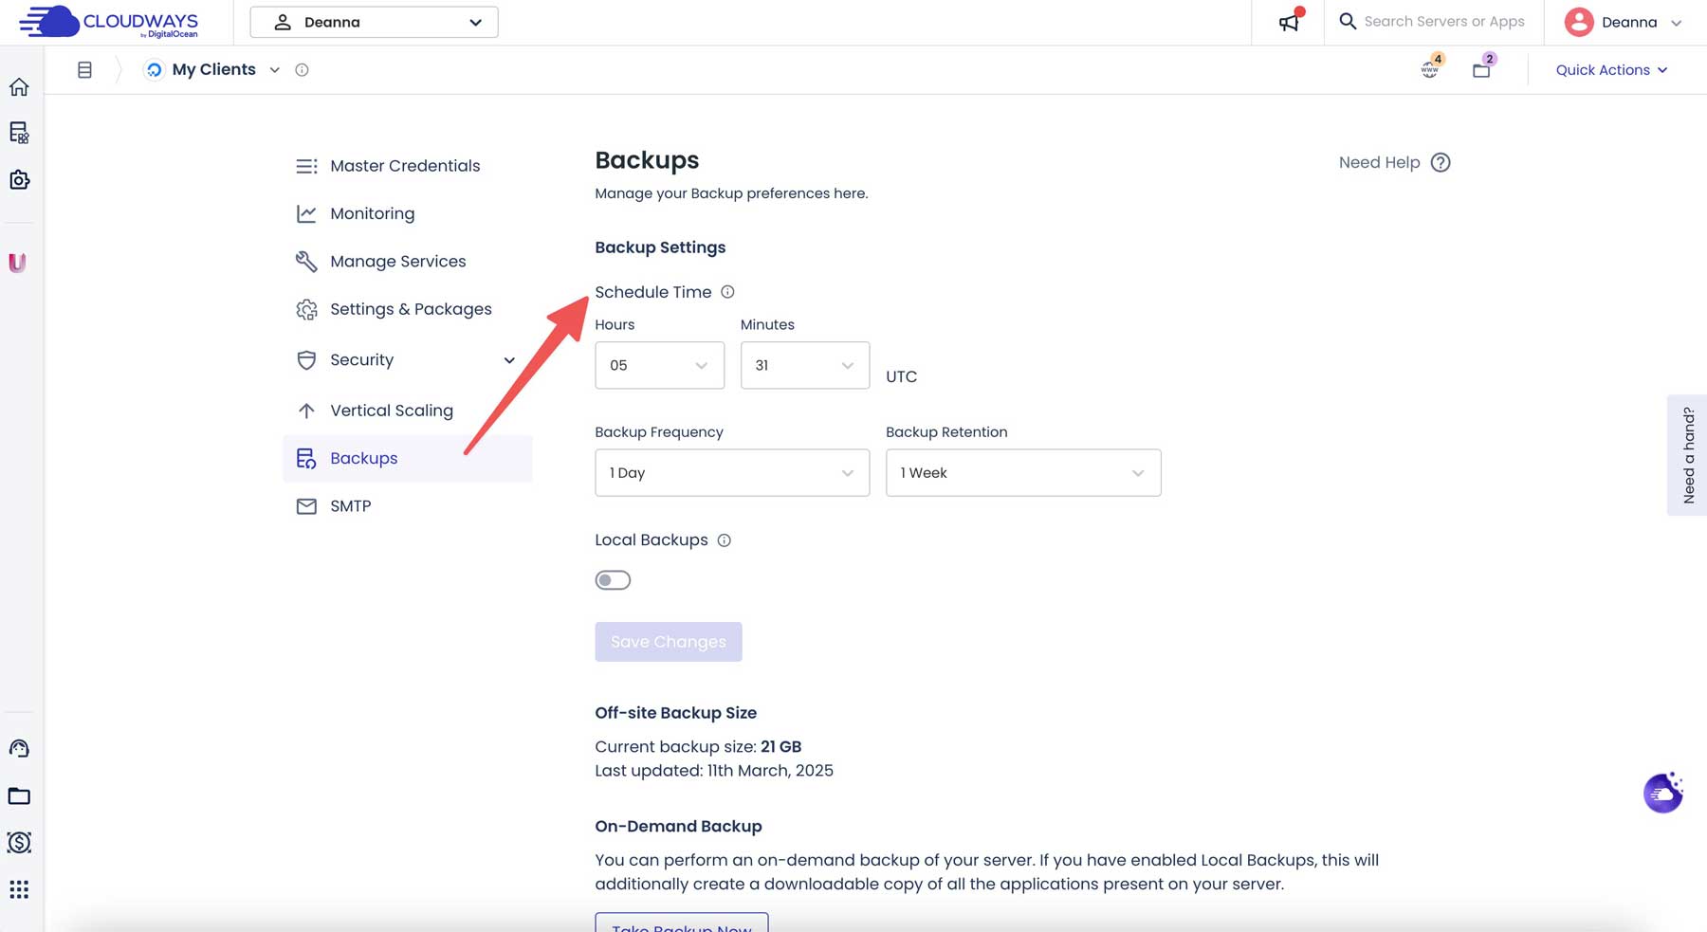The width and height of the screenshot is (1707, 932).
Task: Open the Backup Retention dropdown
Action: (x=1022, y=472)
